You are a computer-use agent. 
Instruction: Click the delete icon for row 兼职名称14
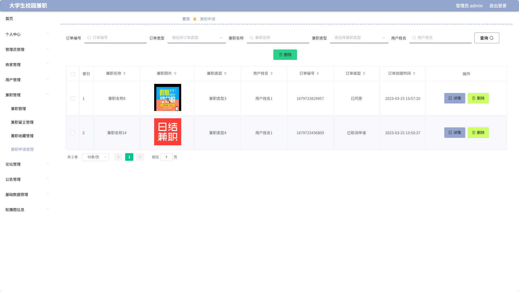pos(474,133)
